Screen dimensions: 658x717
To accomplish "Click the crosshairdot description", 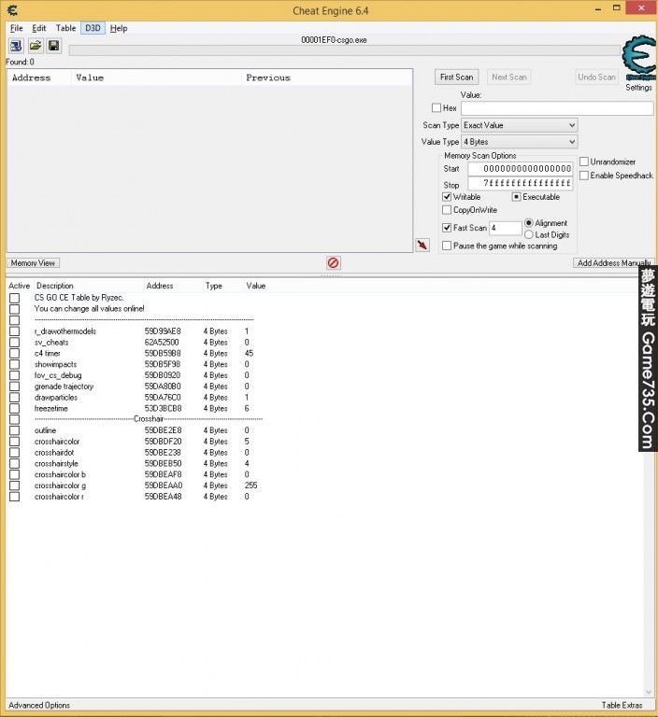I will click(54, 452).
